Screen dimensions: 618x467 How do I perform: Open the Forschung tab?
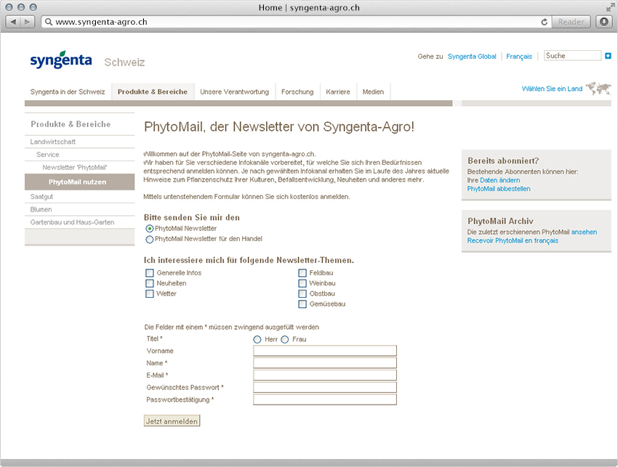[297, 92]
